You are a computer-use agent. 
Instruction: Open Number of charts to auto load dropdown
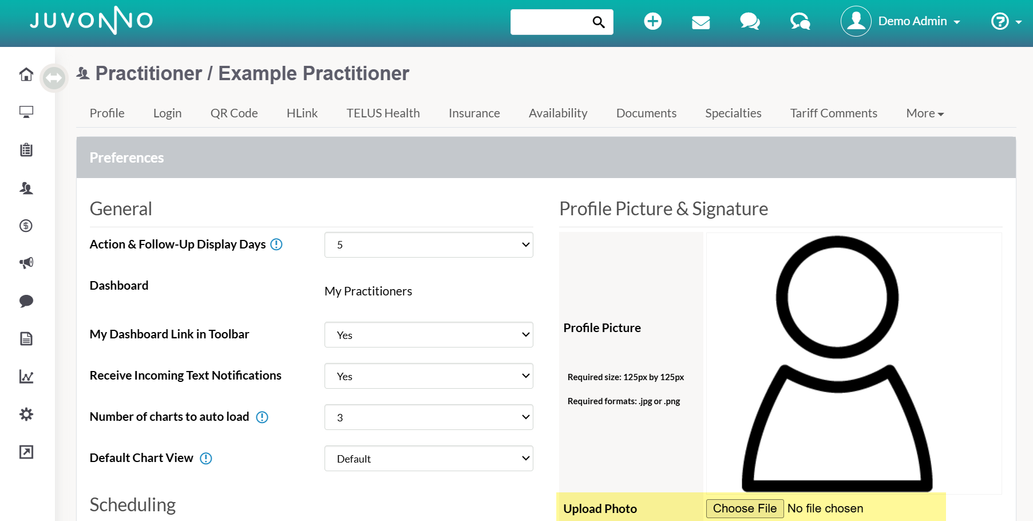click(429, 417)
